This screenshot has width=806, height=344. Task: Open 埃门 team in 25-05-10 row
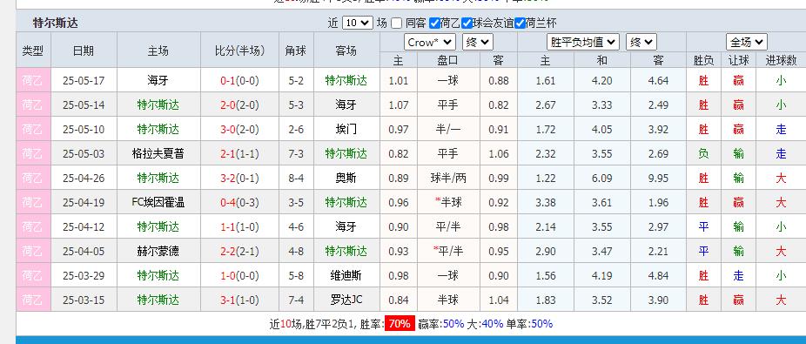click(x=346, y=129)
